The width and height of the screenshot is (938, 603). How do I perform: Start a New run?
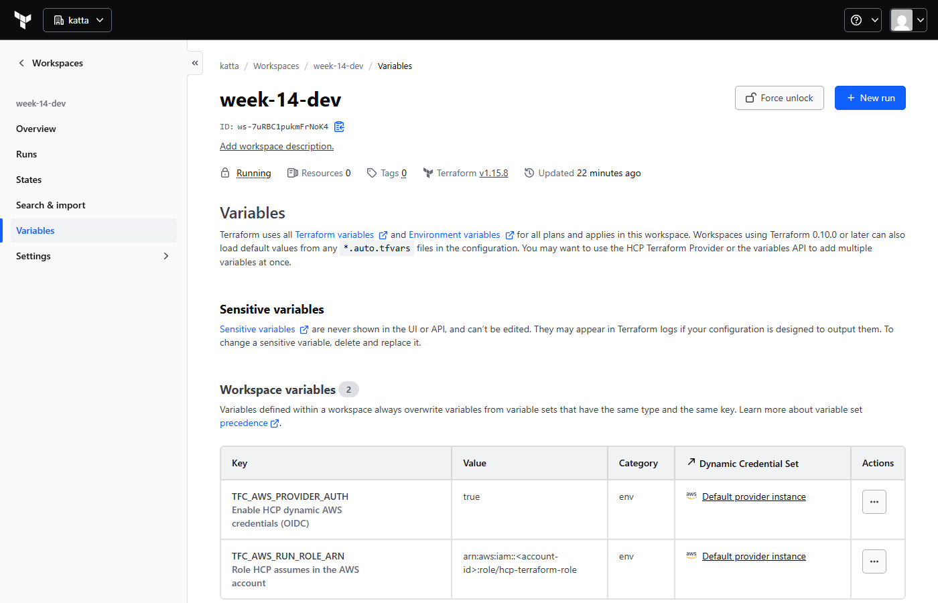tap(870, 98)
